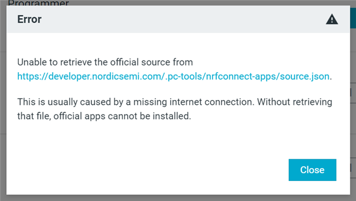Close the Error dialog with Close button
The image size is (356, 201).
pos(313,170)
